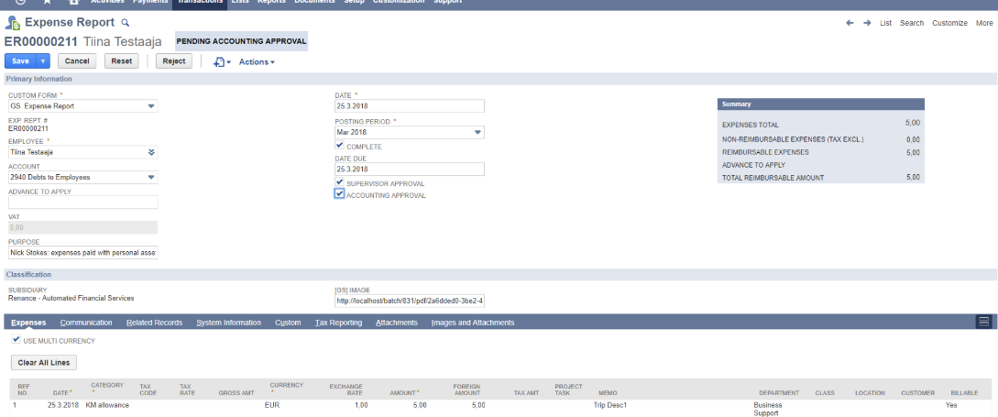
Task: Click the Expense Report record icon
Action: (13, 22)
